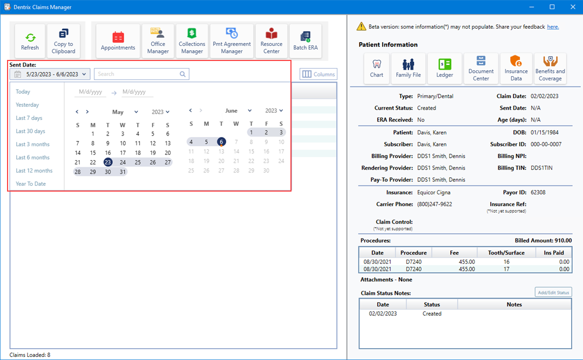Click the Notes column header
Screen dimensions: 583x360
pyautogui.click(x=514, y=304)
